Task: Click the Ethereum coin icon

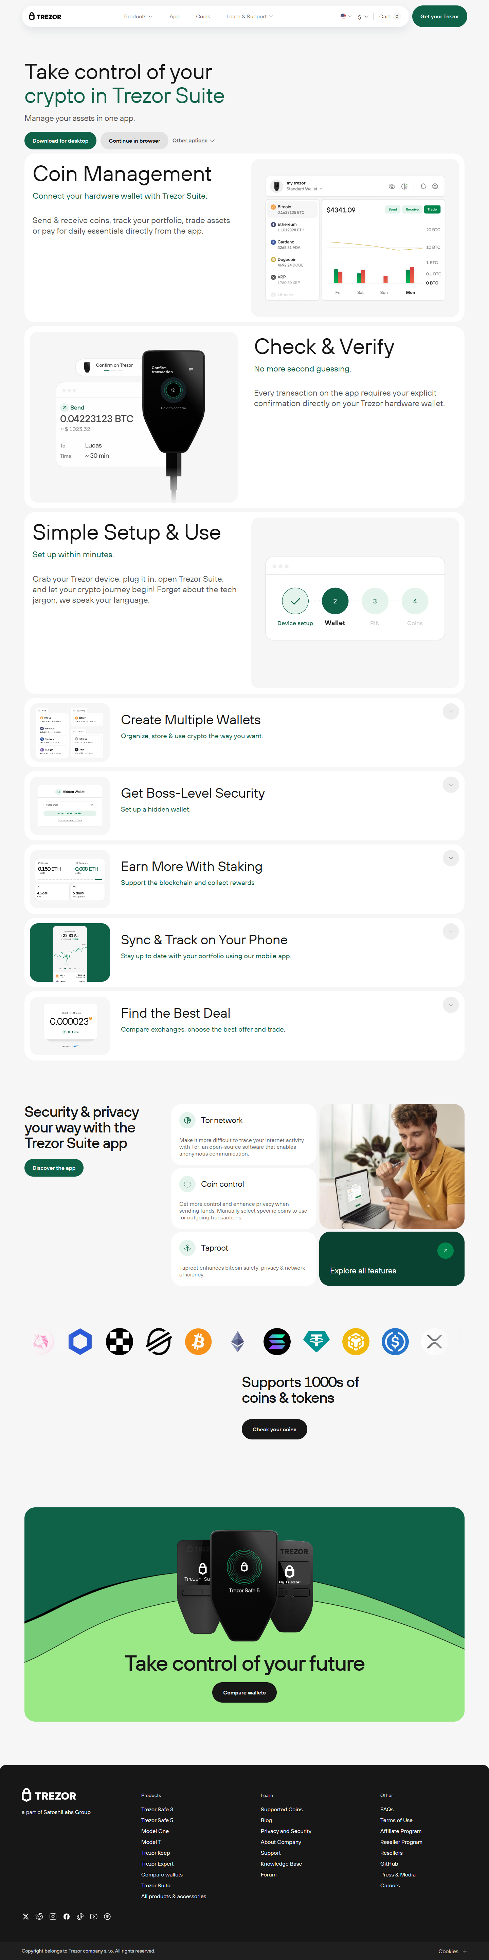Action: pyautogui.click(x=237, y=1341)
